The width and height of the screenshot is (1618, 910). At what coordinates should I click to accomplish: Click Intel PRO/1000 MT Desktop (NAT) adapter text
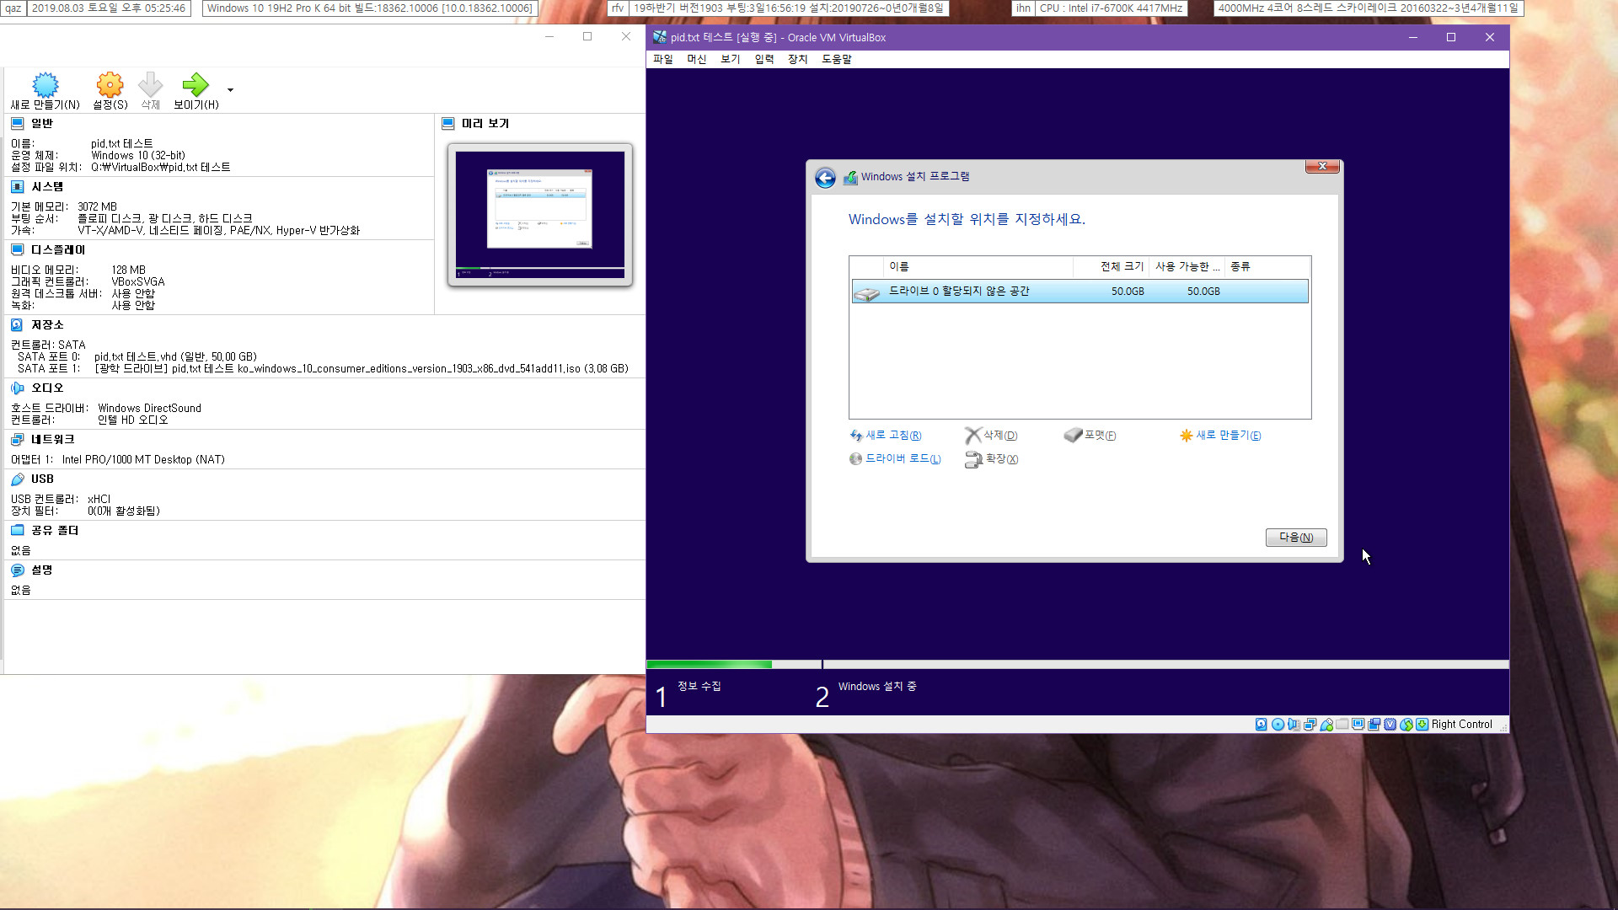[x=143, y=460]
